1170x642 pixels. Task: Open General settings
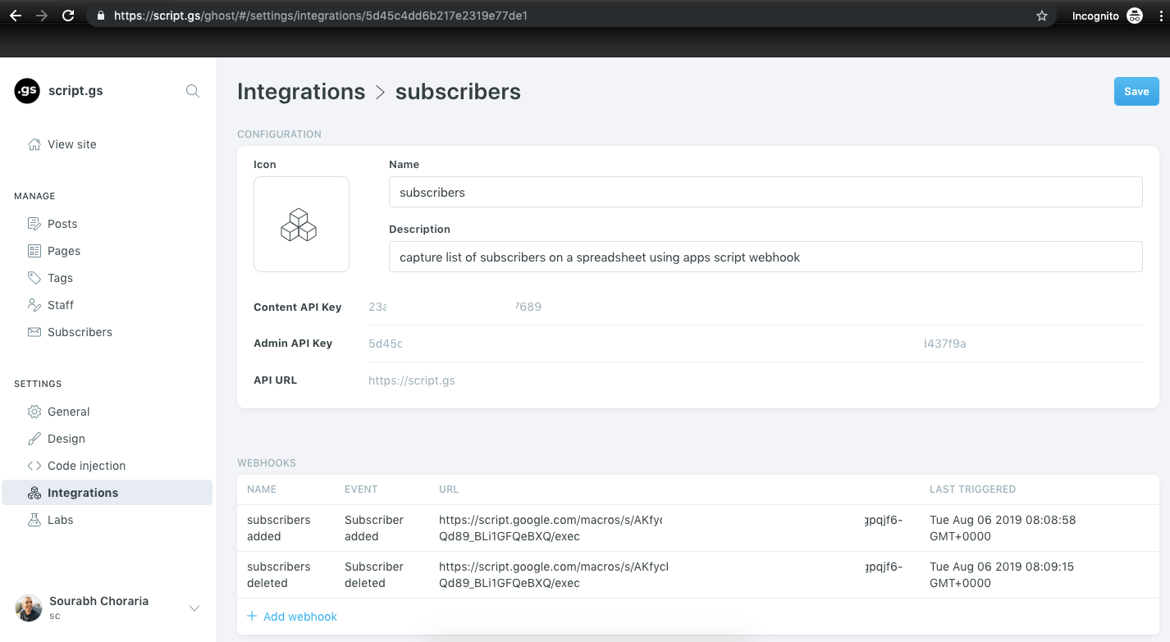point(69,412)
